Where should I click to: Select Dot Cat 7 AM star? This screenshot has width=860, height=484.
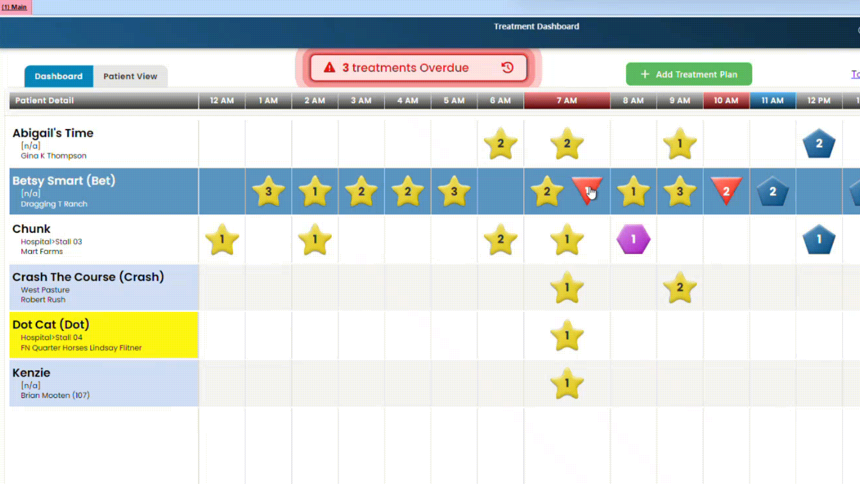[x=567, y=335]
